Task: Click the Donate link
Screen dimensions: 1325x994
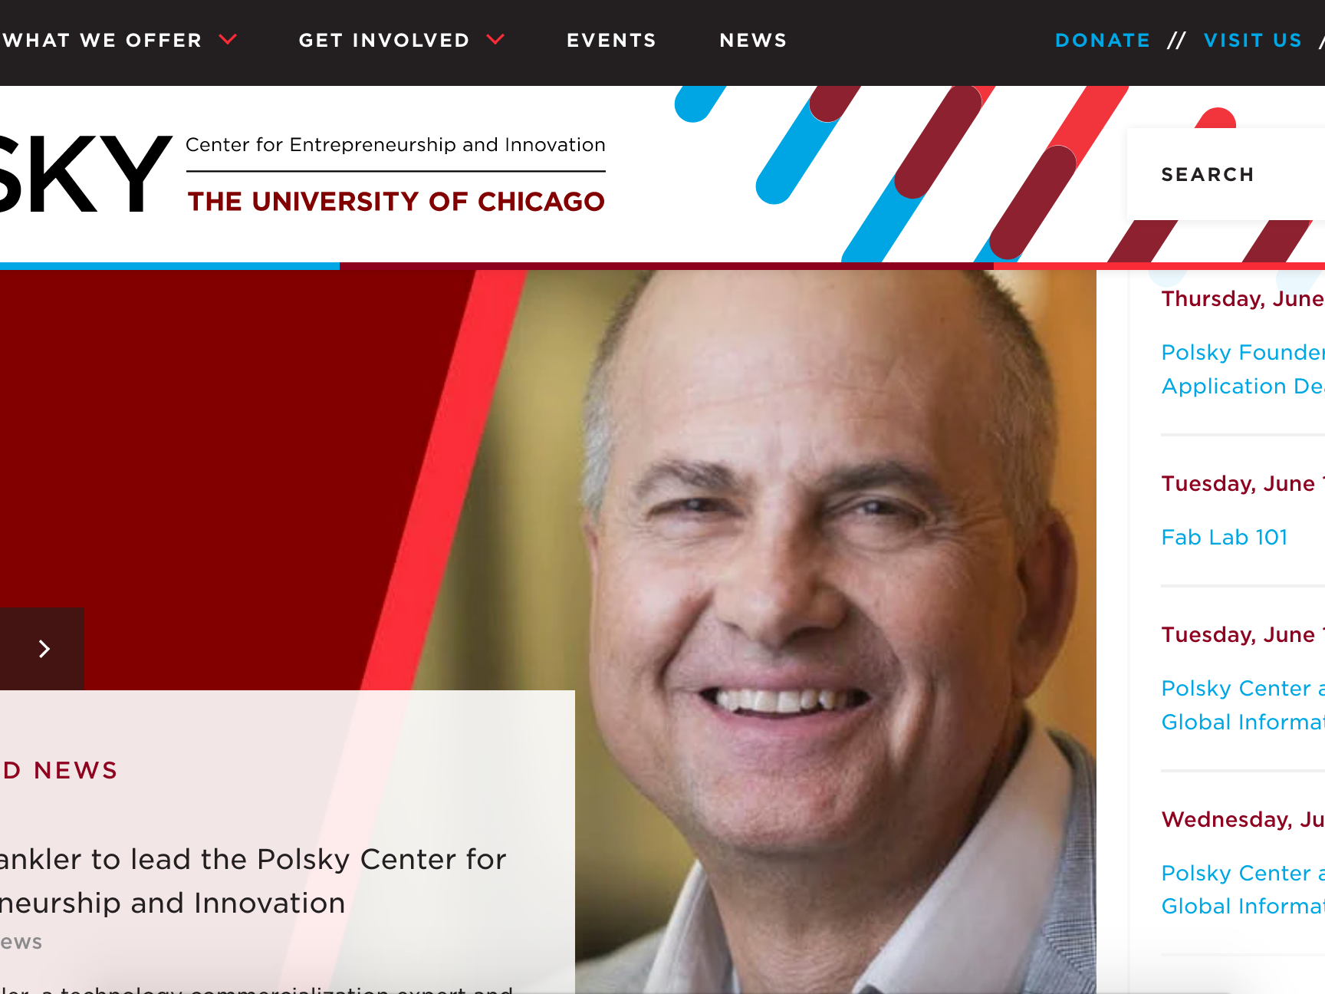Action: (x=1103, y=40)
